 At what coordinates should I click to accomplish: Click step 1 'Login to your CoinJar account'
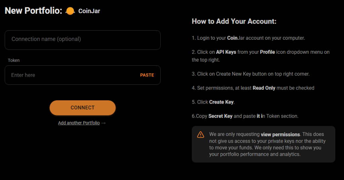coord(248,38)
